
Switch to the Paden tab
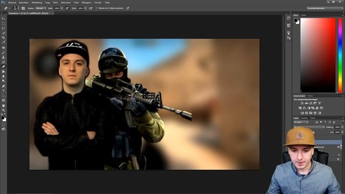pyautogui.click(x=313, y=118)
